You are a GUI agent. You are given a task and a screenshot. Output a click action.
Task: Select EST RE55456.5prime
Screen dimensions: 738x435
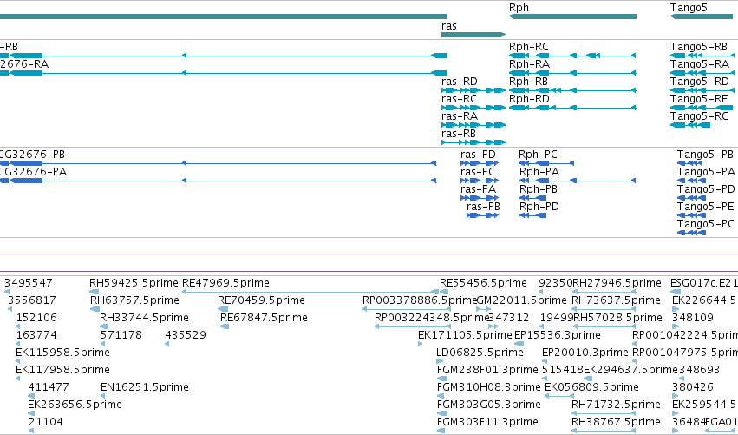tap(483, 283)
